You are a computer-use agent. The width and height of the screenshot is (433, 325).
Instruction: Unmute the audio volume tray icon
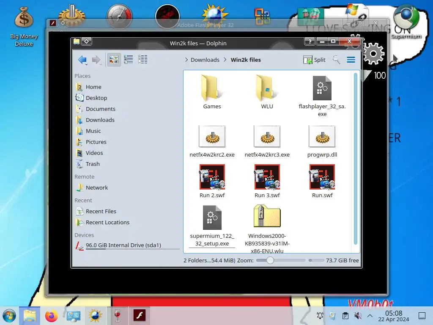tap(358, 316)
